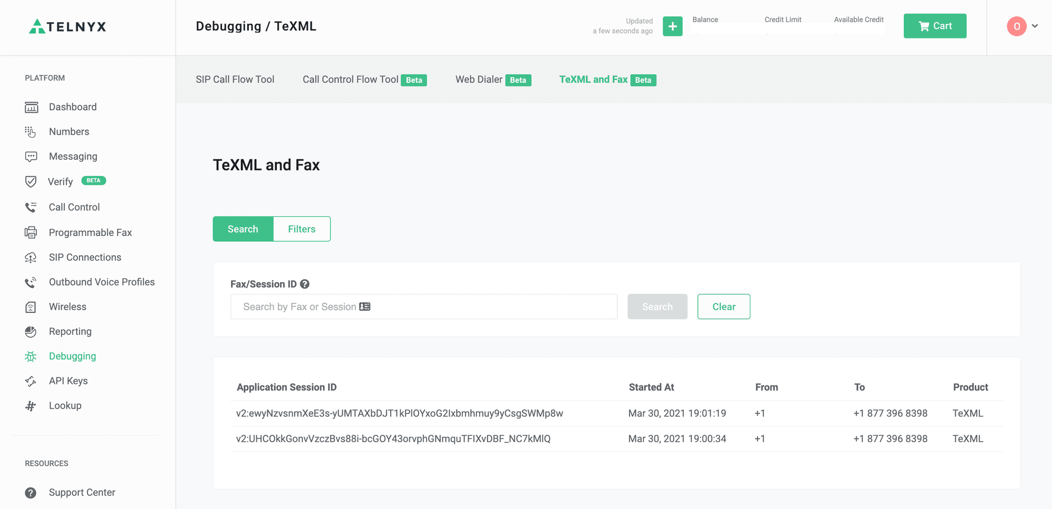
Task: Click the Mar 30, 2021 19:01:19 cell
Action: [x=677, y=414]
